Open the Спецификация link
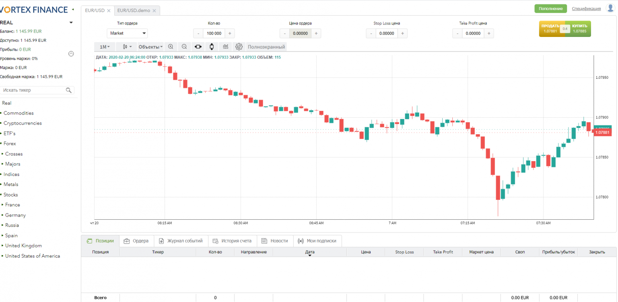 click(x=586, y=8)
